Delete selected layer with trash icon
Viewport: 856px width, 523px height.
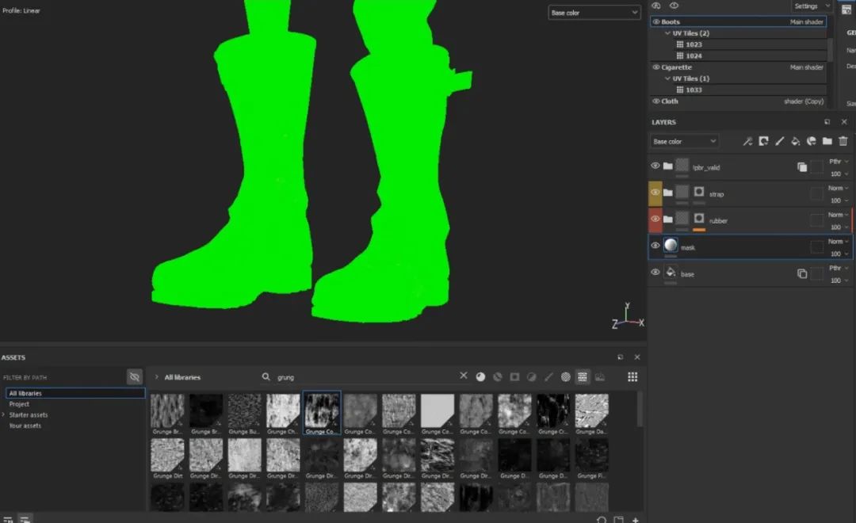tap(843, 141)
